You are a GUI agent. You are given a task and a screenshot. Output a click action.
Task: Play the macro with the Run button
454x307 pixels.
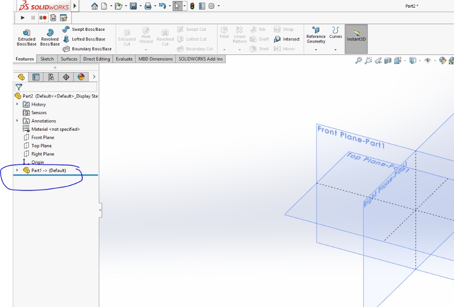(x=23, y=18)
